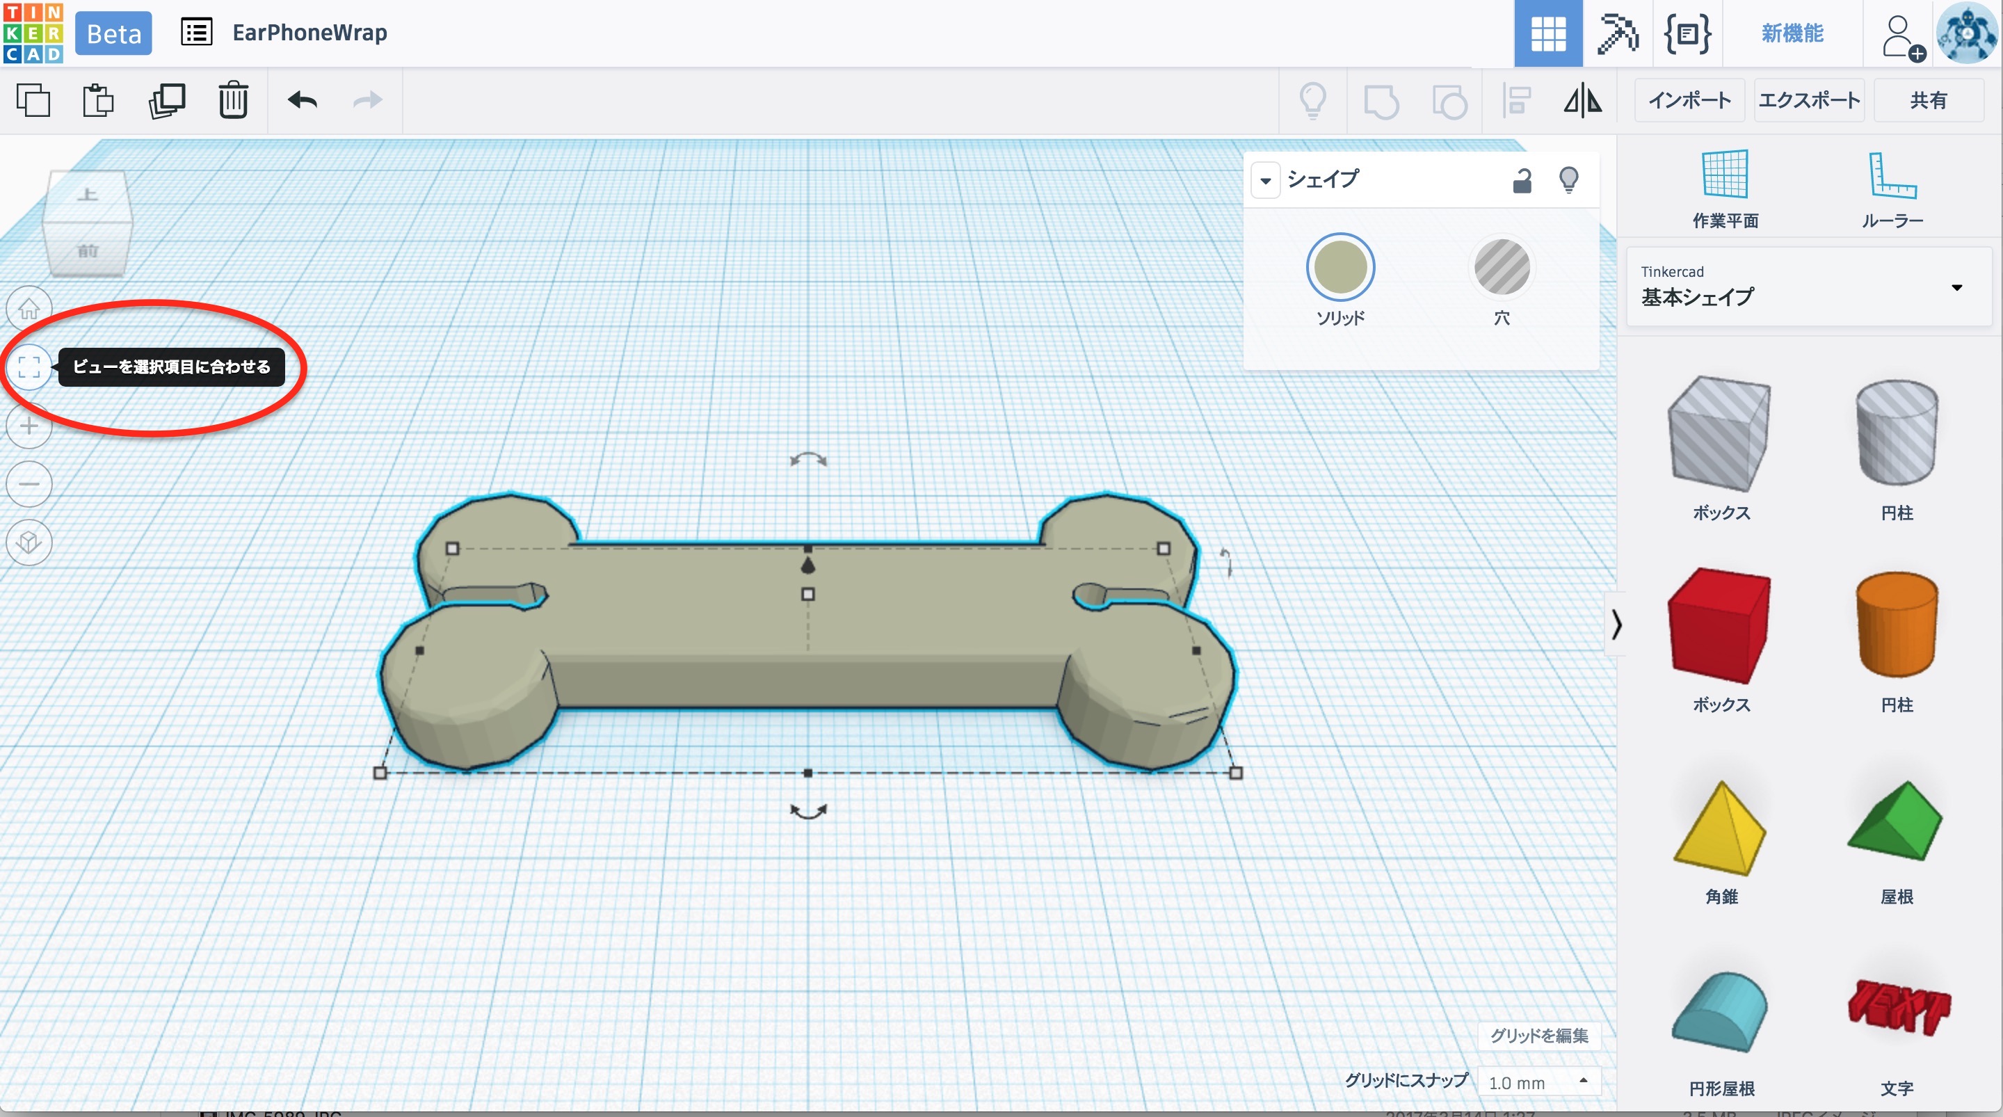The height and width of the screenshot is (1117, 2003).
Task: Collapse the シェイプ inspector panel arrow
Action: [1266, 182]
